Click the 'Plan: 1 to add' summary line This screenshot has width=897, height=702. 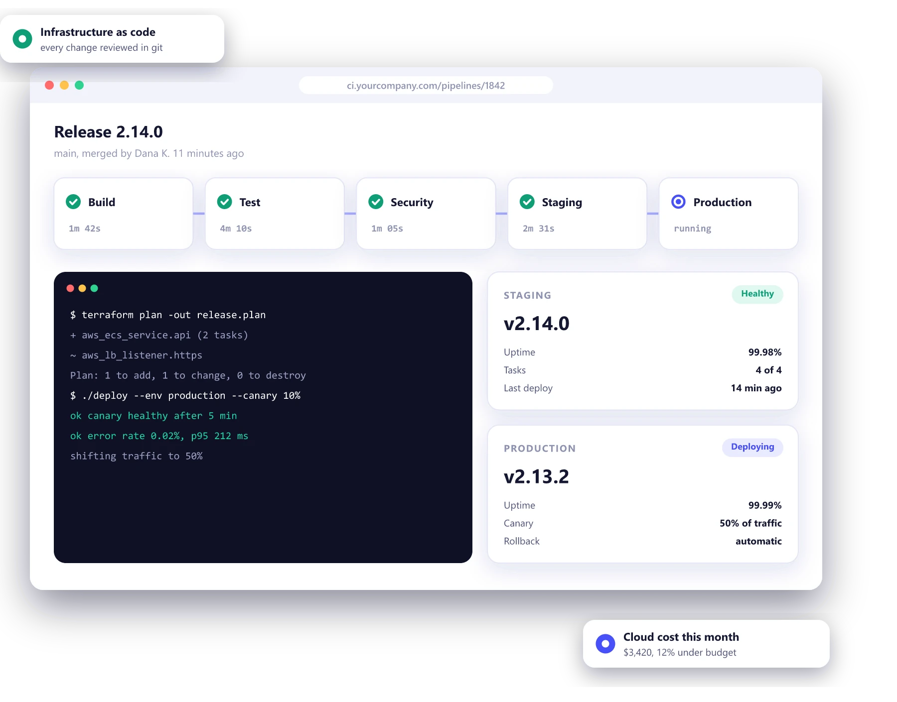[188, 375]
